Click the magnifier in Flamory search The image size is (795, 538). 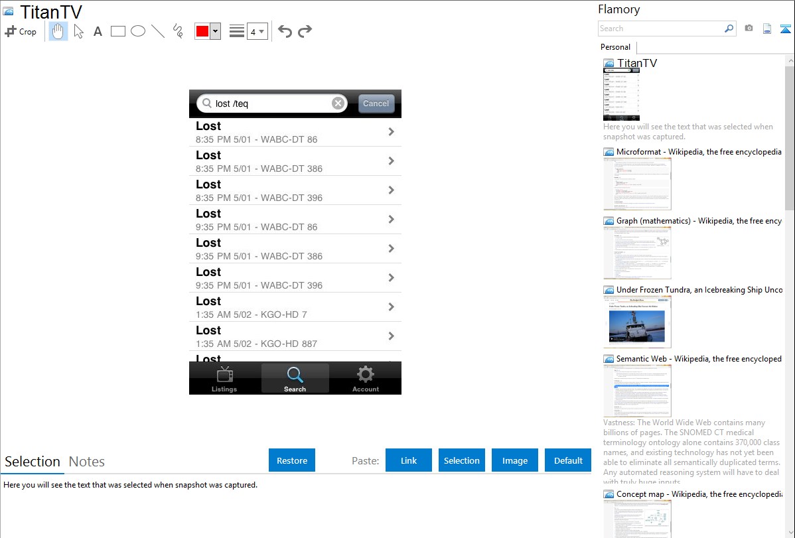pyautogui.click(x=729, y=29)
